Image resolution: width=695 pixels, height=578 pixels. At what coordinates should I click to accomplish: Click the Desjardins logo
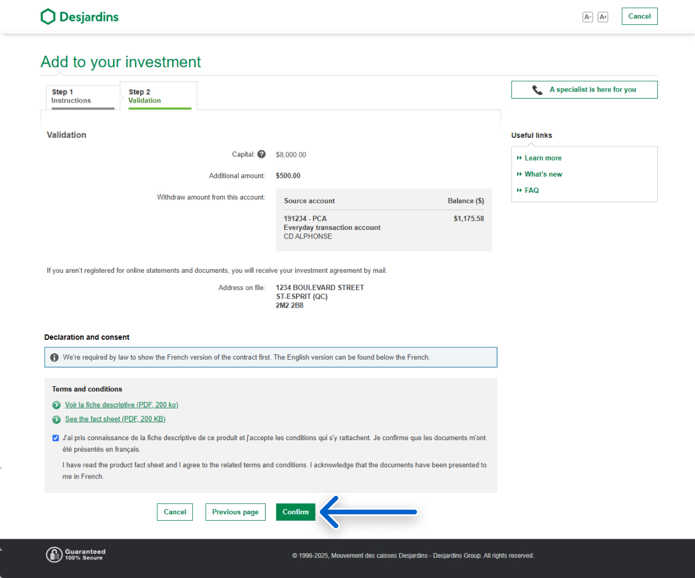pos(79,17)
